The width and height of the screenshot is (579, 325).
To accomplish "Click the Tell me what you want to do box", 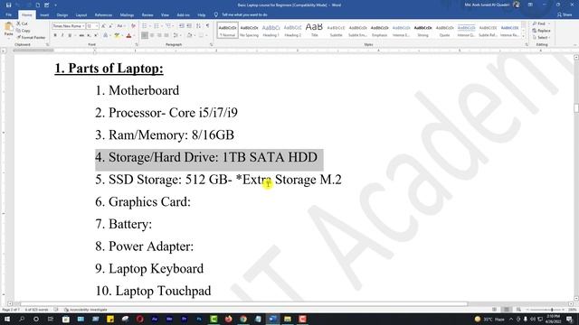I will tap(241, 14).
